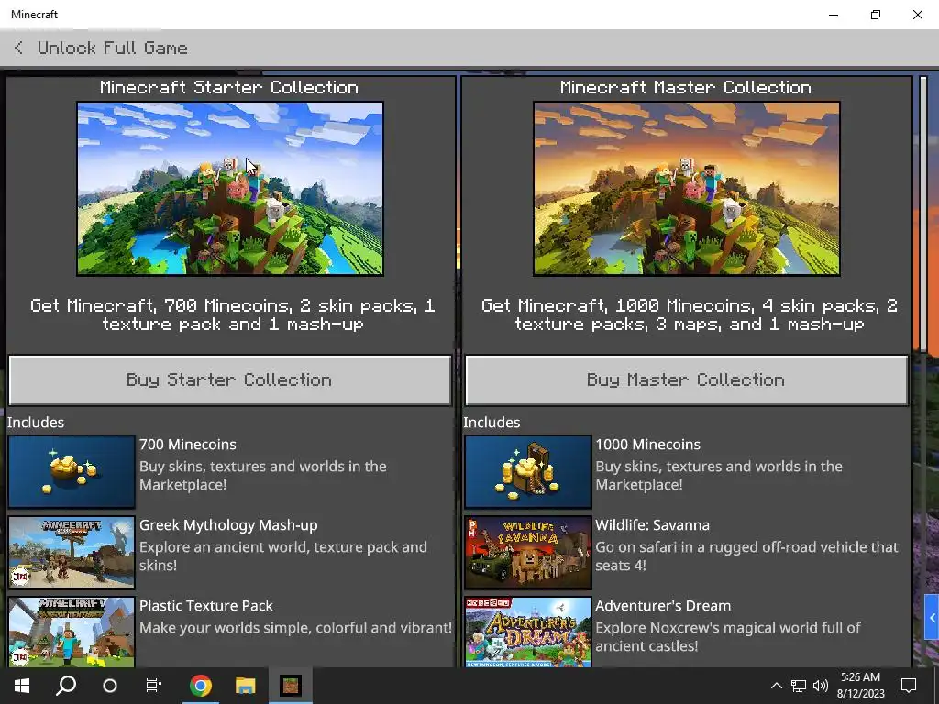Open Windows taskbar search
Image resolution: width=939 pixels, height=704 pixels.
[66, 686]
